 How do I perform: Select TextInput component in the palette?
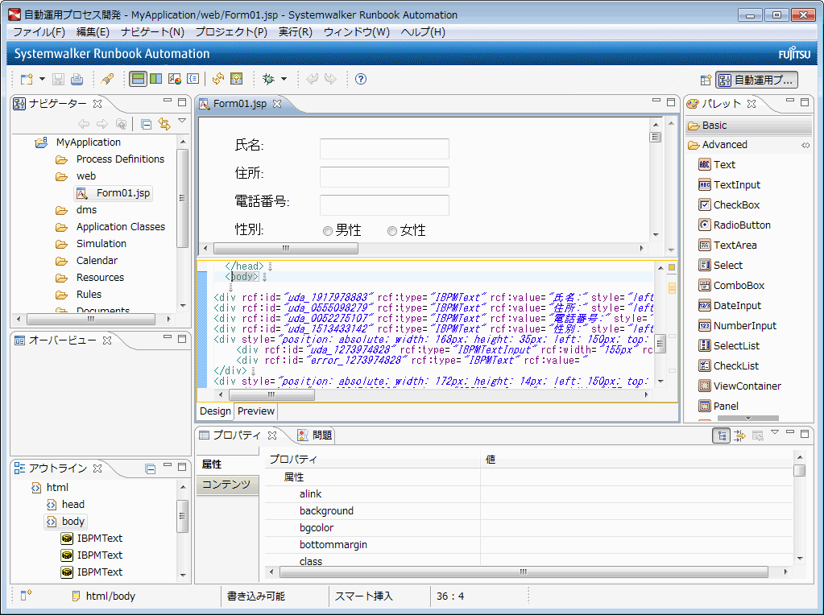click(x=730, y=185)
